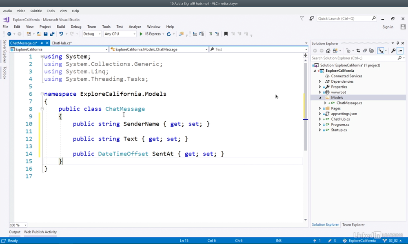
Task: Click the editor vertical scrollbar thumb
Action: 306,107
